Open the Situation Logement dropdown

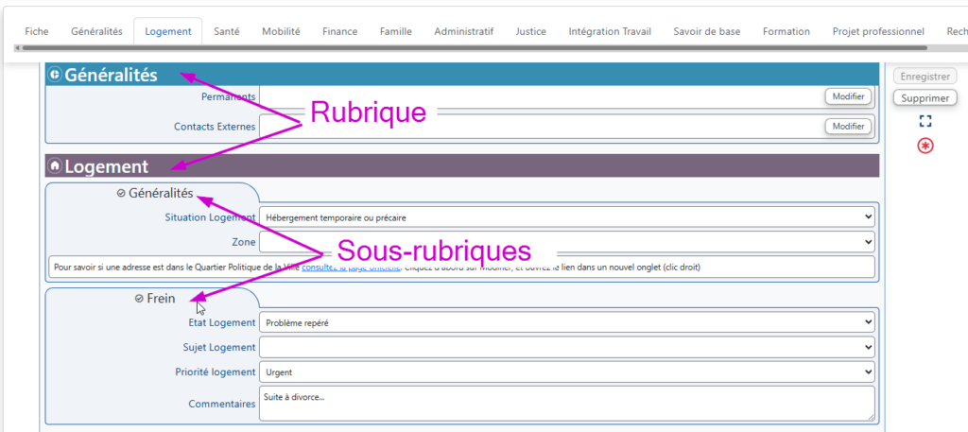point(567,217)
